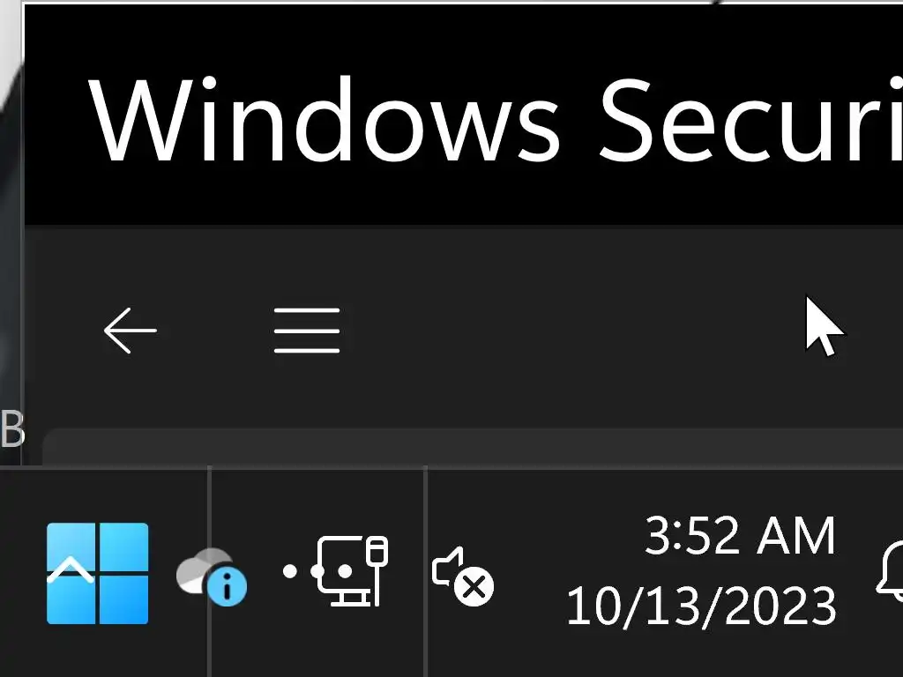Click the rounded content panel below navigation
903x677 pixels.
coord(441,448)
